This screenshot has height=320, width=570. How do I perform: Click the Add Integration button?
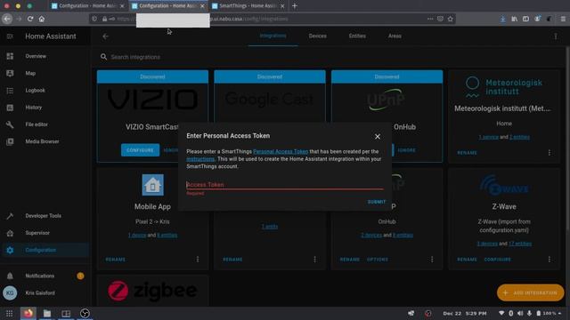pos(531,292)
